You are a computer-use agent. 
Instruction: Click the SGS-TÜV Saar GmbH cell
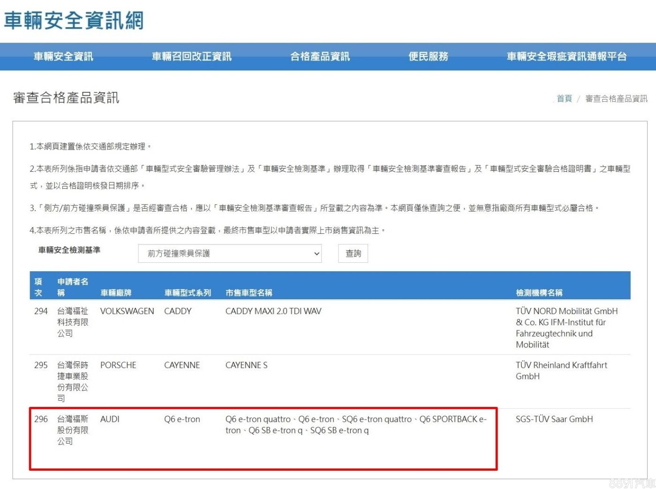coord(554,419)
